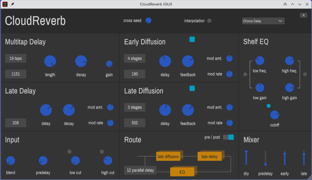Toggle Early Diffusion enable square

(x=192, y=39)
